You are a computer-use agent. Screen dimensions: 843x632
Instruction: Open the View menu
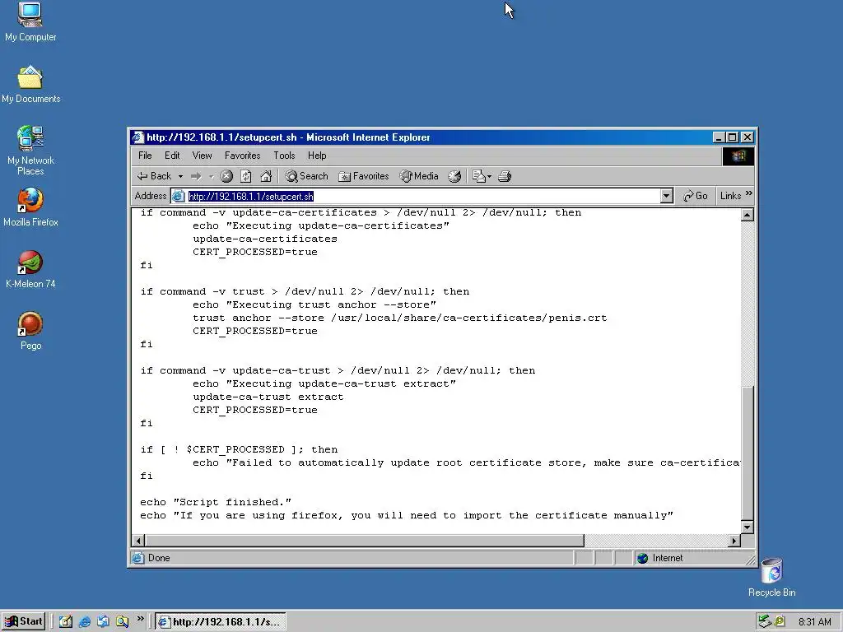click(x=203, y=156)
